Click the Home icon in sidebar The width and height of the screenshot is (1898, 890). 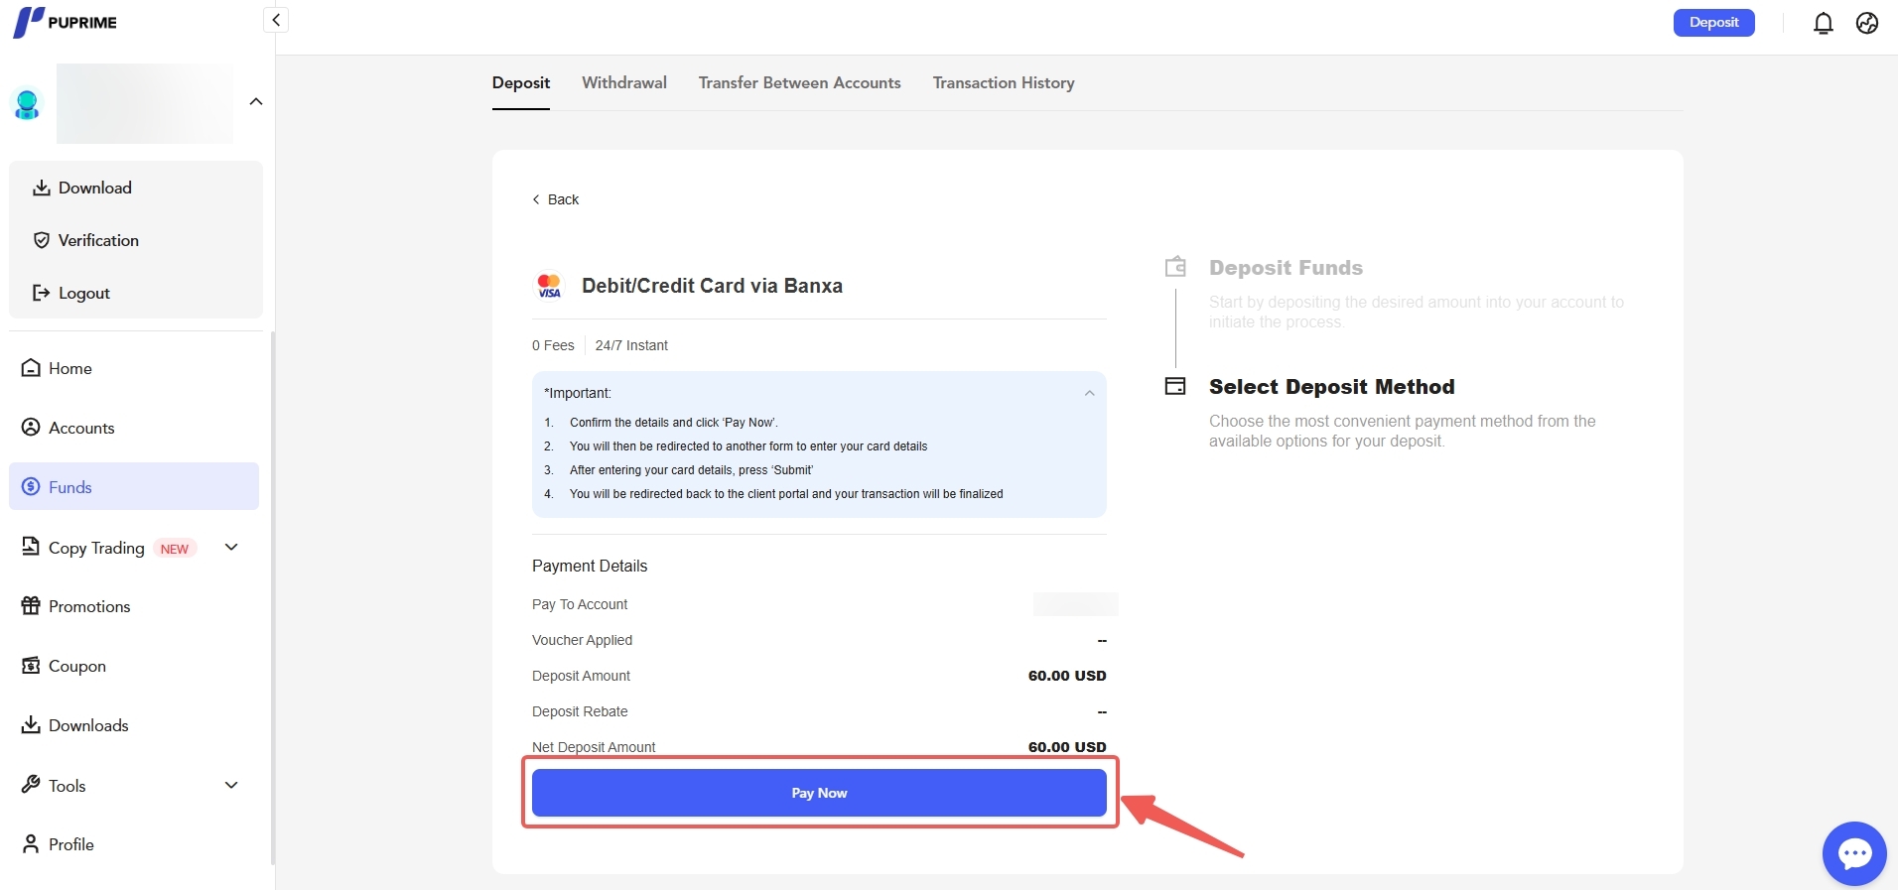(x=31, y=368)
